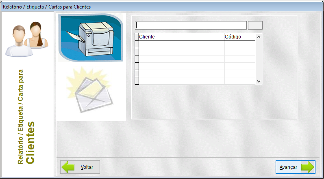Click the blank button beside search field
324x179 pixels.
pyautogui.click(x=255, y=25)
